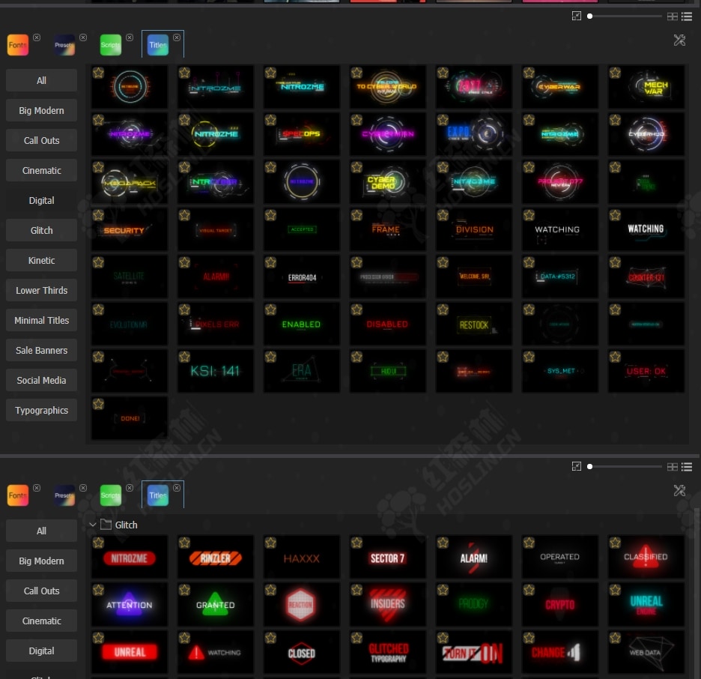Select the red UNREAL glitch thumbnail
The height and width of the screenshot is (679, 701).
click(x=130, y=652)
